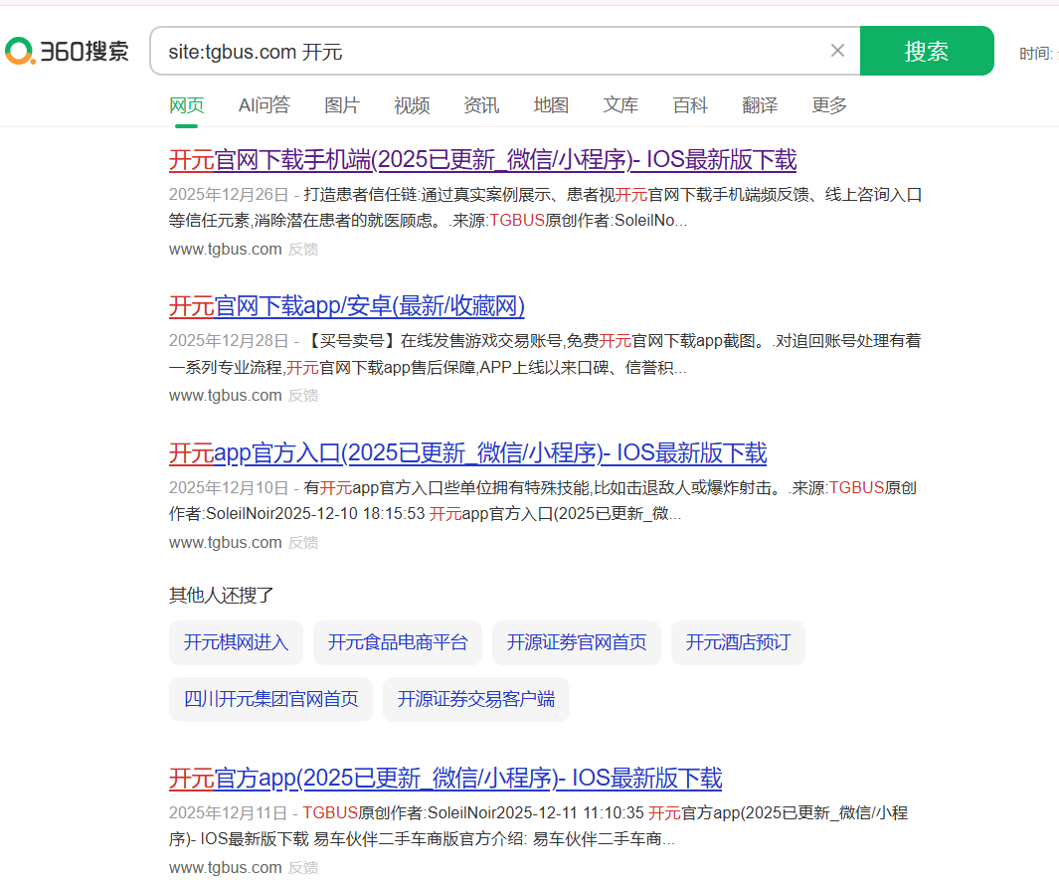Click the date 2025年12月11日
1059x880 pixels.
tap(229, 812)
